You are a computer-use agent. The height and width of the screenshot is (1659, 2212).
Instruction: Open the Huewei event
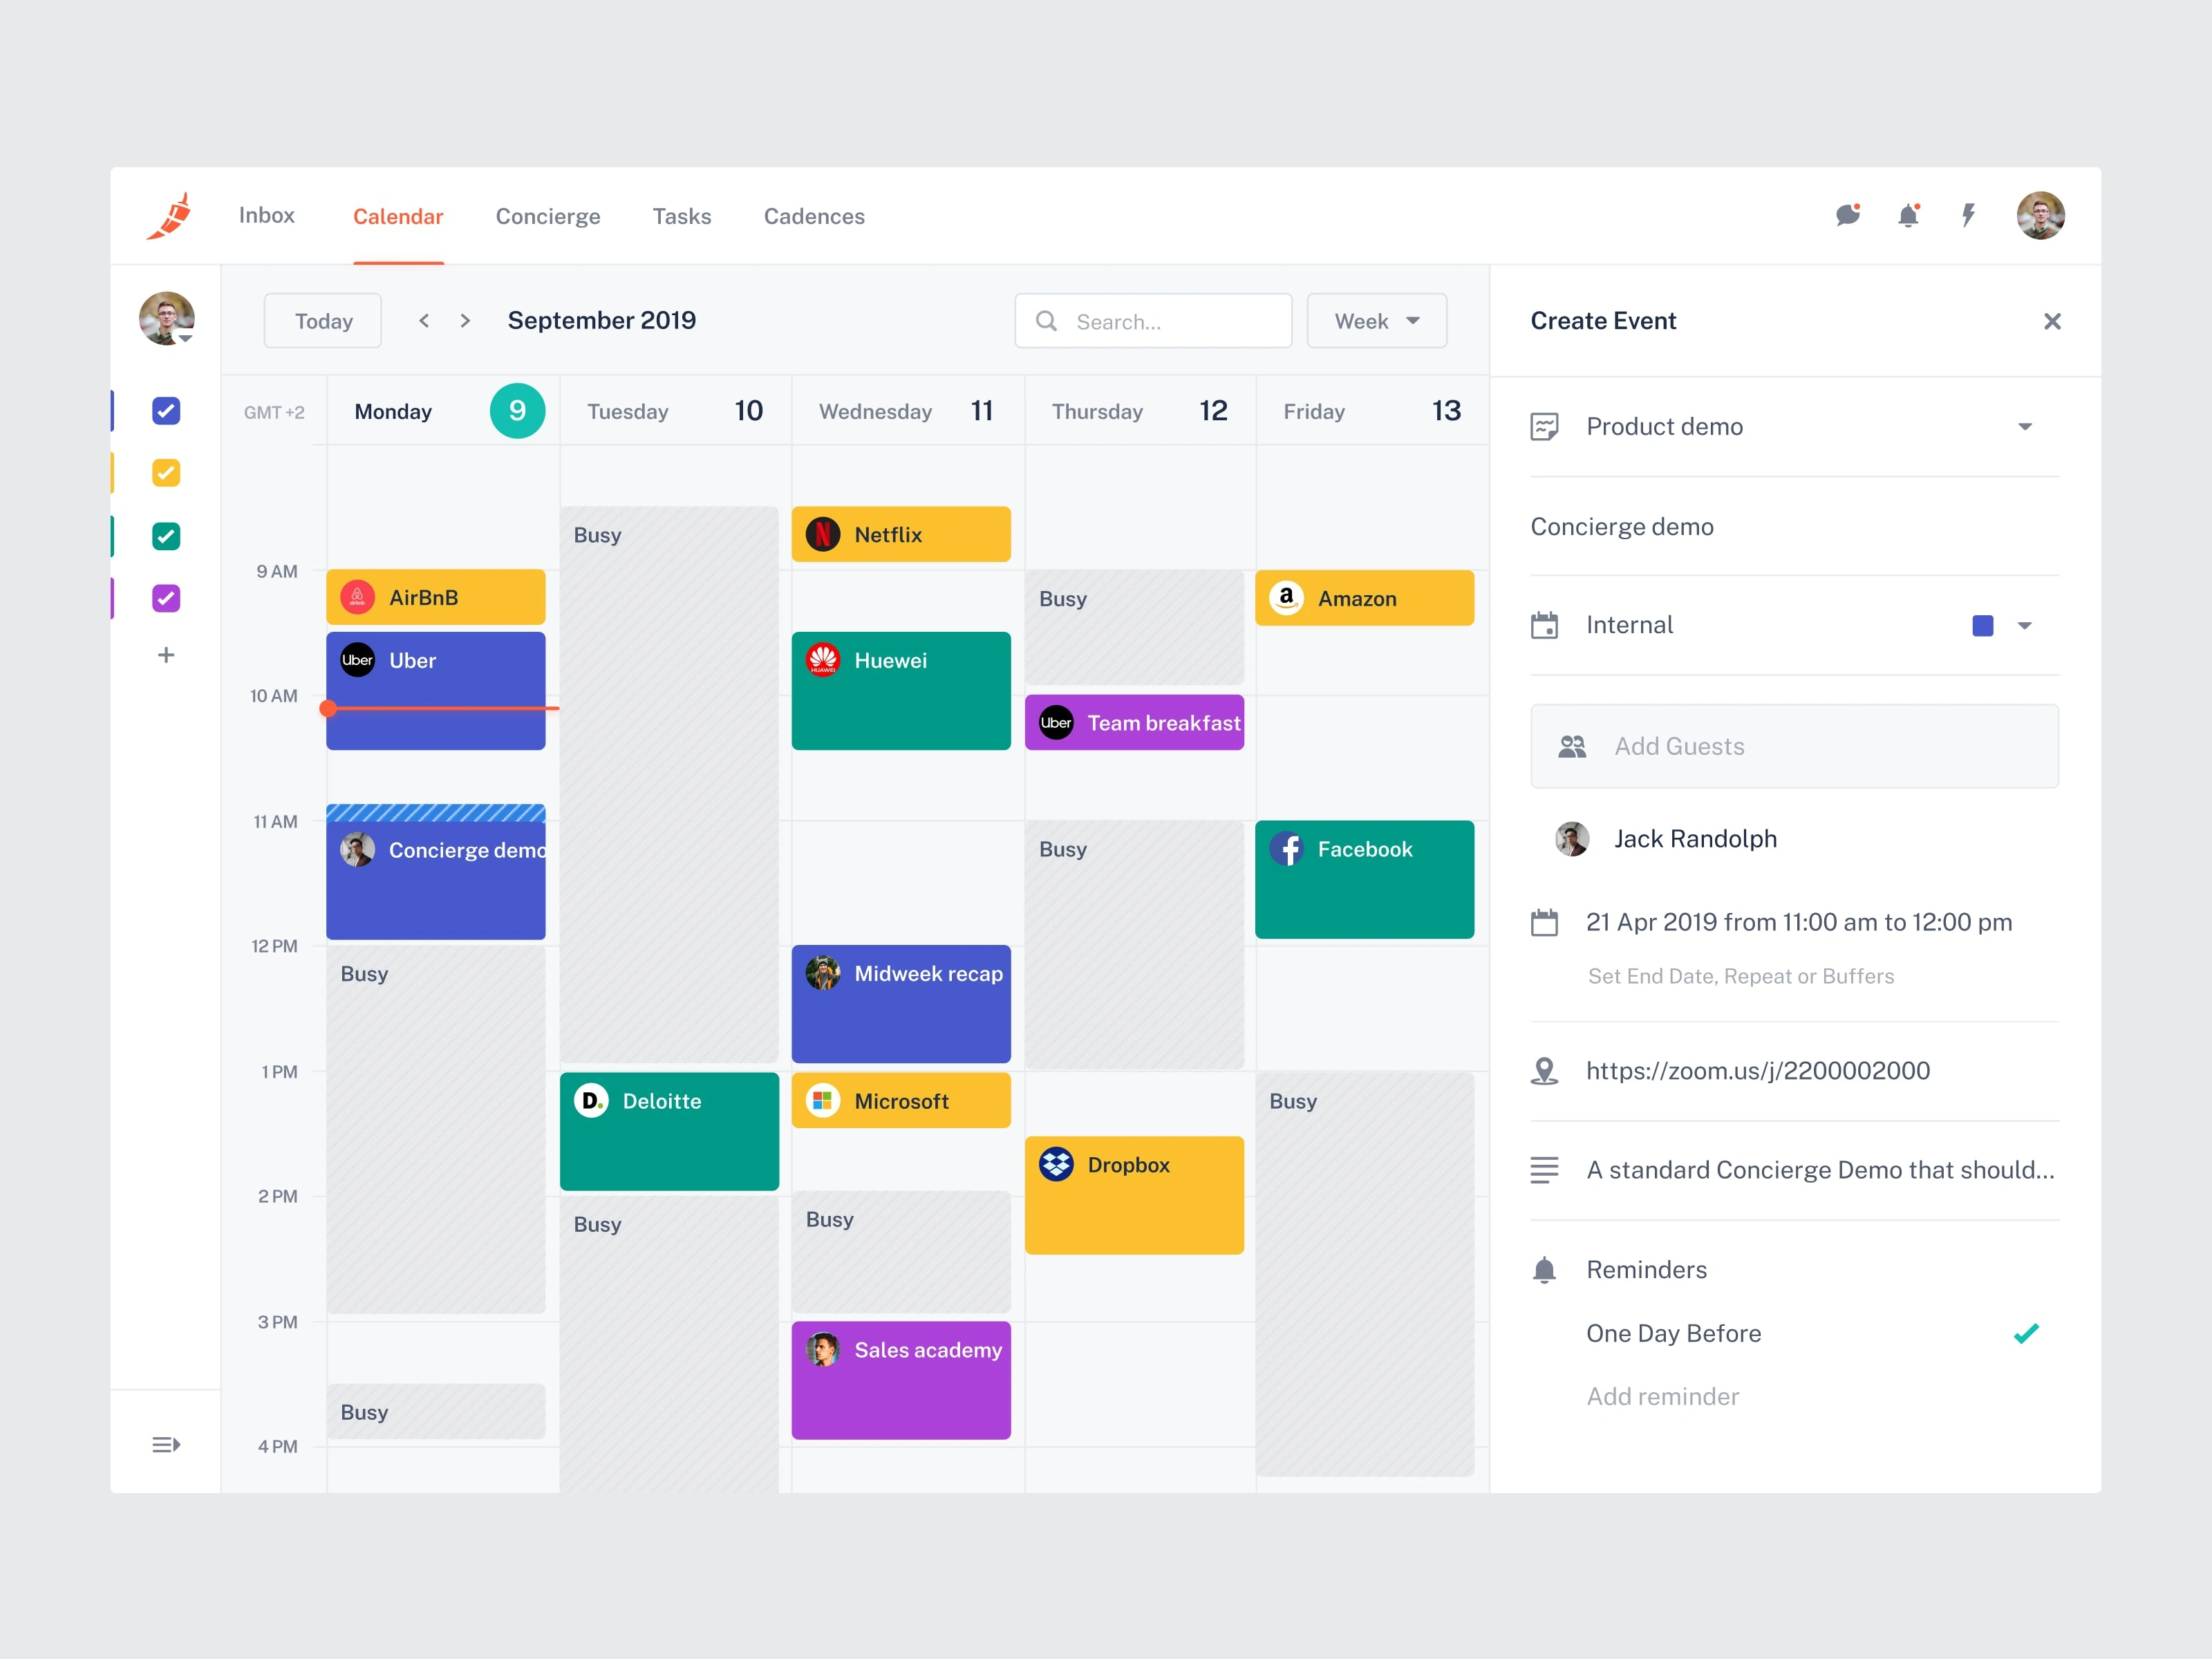(x=901, y=691)
